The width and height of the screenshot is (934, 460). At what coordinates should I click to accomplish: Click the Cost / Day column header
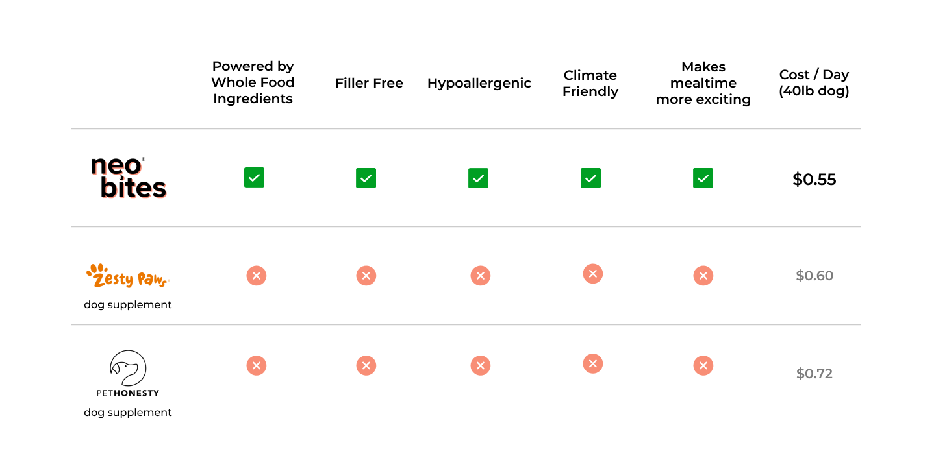[x=814, y=83]
